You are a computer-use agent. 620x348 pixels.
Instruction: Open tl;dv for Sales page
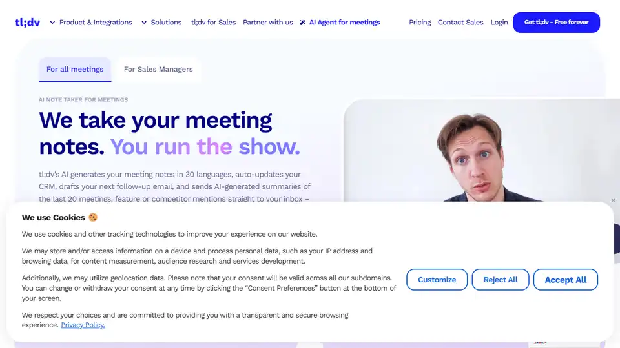tap(214, 23)
